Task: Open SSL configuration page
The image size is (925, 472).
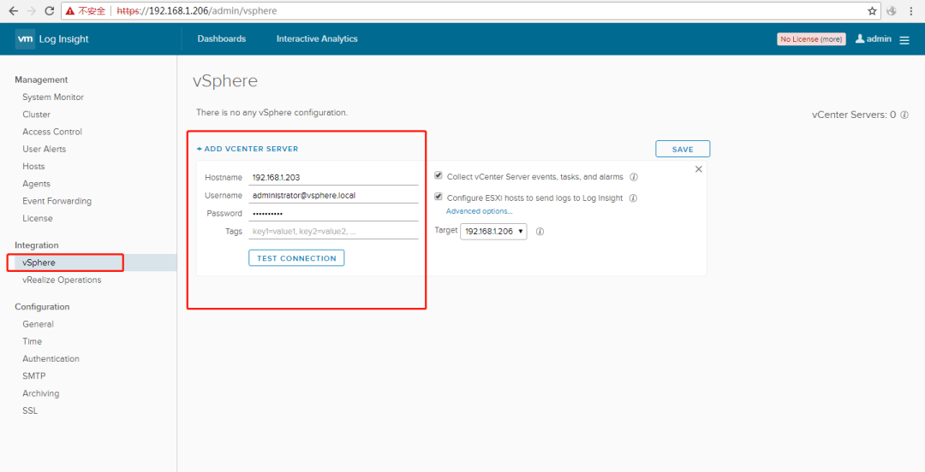Action: coord(30,410)
